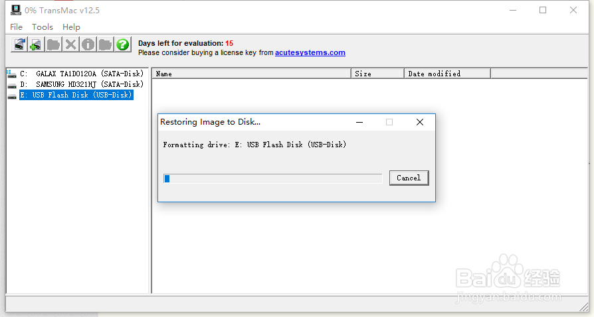Select C: GALAX TA1D0120A drive

click(82, 74)
